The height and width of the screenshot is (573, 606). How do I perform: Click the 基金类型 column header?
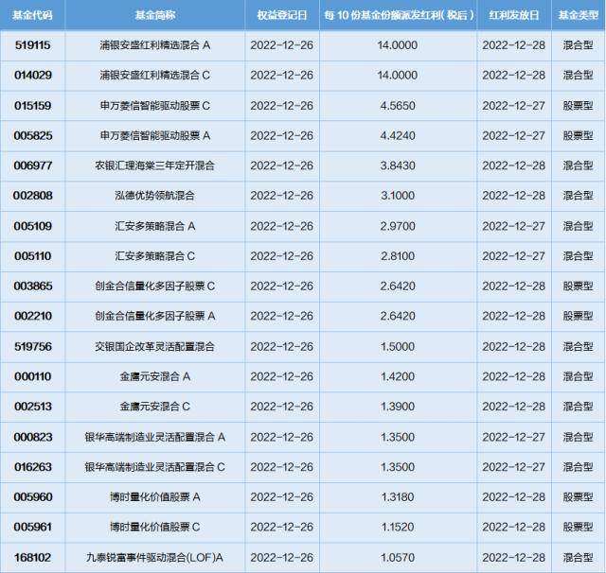click(x=579, y=15)
